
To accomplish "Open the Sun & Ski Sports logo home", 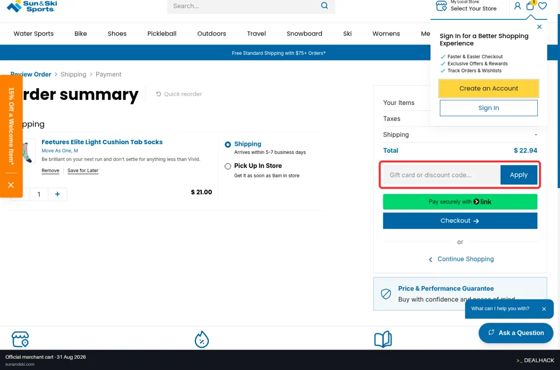I will pos(32,6).
